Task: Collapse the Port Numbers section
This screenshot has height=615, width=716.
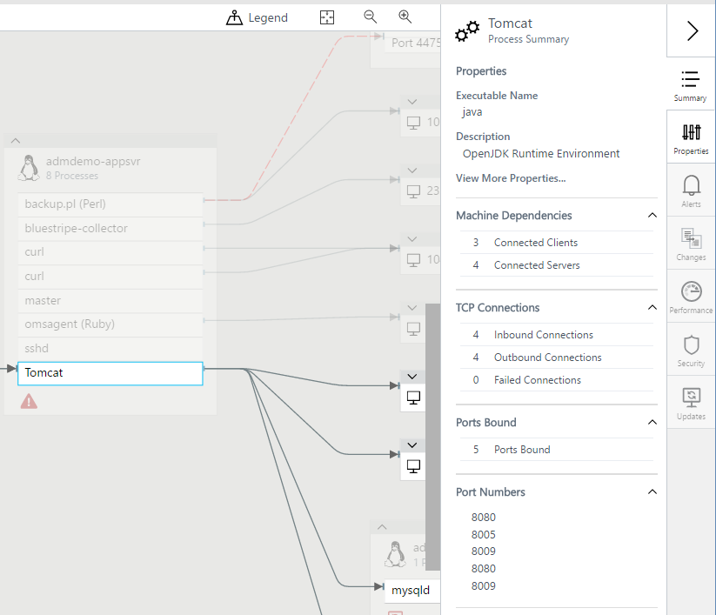Action: 652,491
